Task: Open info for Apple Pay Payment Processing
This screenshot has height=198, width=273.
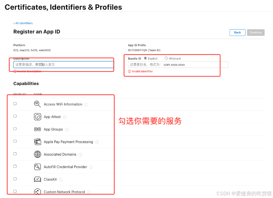Action: coord(97,142)
